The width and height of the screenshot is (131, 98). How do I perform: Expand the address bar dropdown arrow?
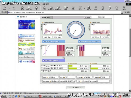click(122, 12)
